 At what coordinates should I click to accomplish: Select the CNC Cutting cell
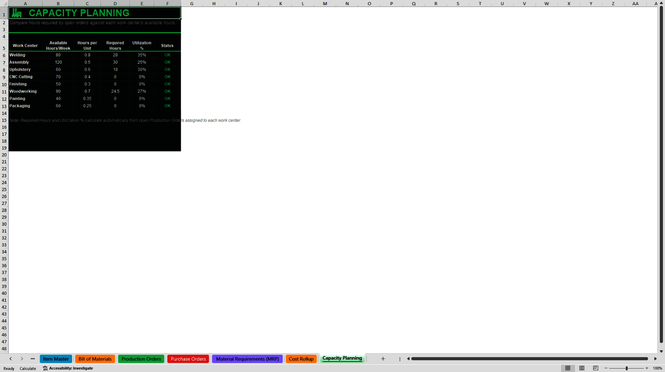(x=25, y=77)
